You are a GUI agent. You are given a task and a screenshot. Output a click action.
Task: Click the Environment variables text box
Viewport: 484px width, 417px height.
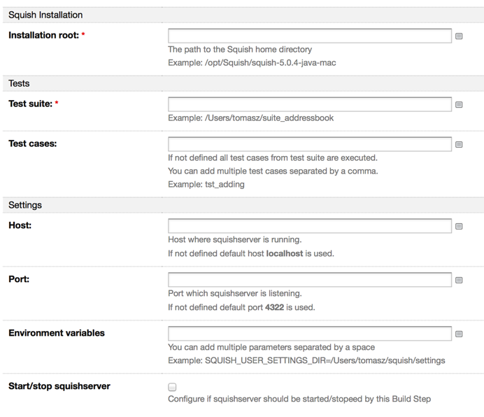pyautogui.click(x=310, y=333)
